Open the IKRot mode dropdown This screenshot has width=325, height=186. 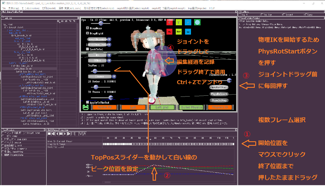tap(109, 60)
